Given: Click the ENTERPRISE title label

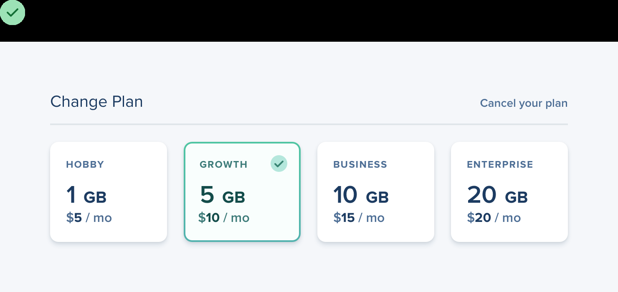Looking at the screenshot, I should point(500,164).
